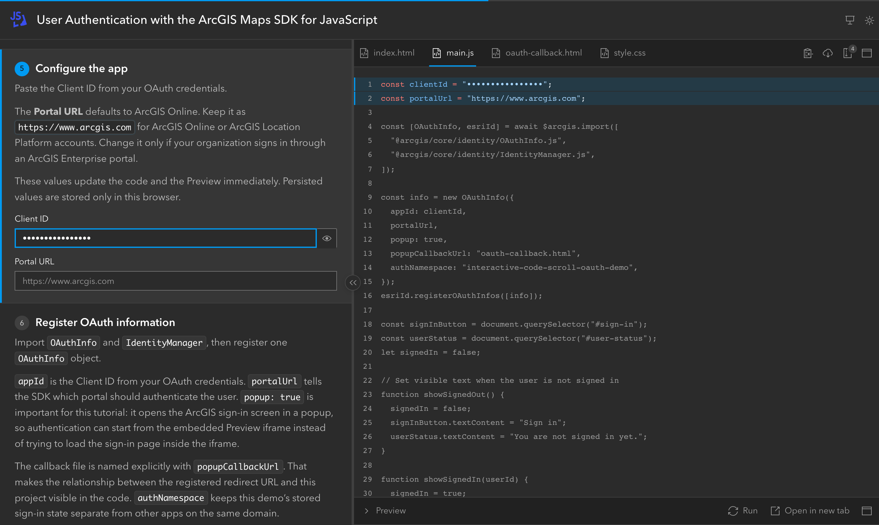The height and width of the screenshot is (525, 879).
Task: Click the index.html file icon
Action: pyautogui.click(x=364, y=53)
